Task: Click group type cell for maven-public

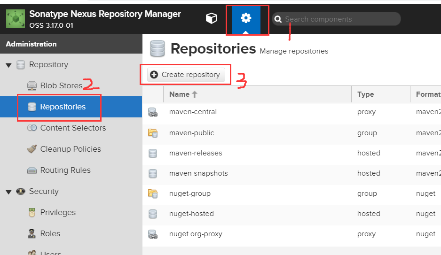Action: [x=367, y=133]
